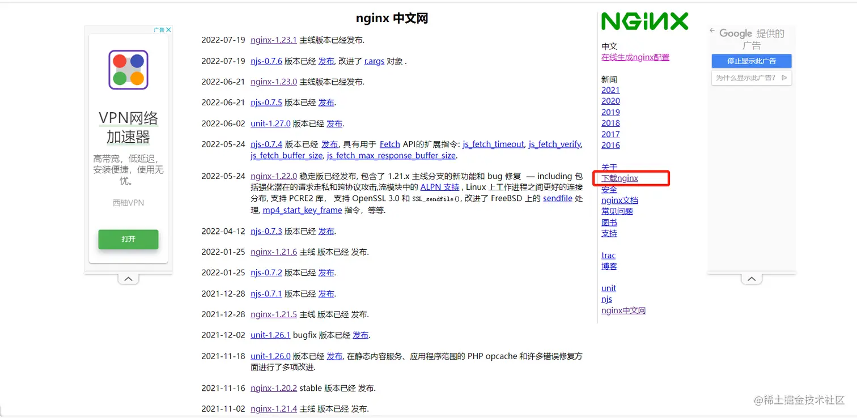Open 2016 news archive
857x418 pixels.
pyautogui.click(x=610, y=145)
